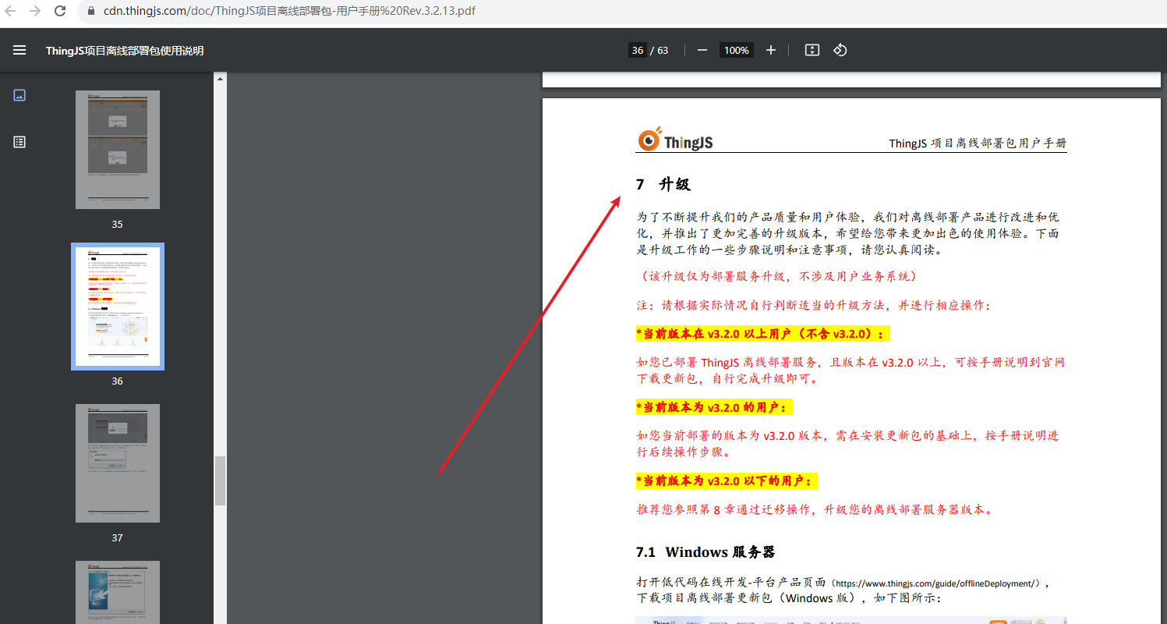Toggle the PDF sidebar hamburger menu
The image size is (1167, 624).
tap(19, 50)
